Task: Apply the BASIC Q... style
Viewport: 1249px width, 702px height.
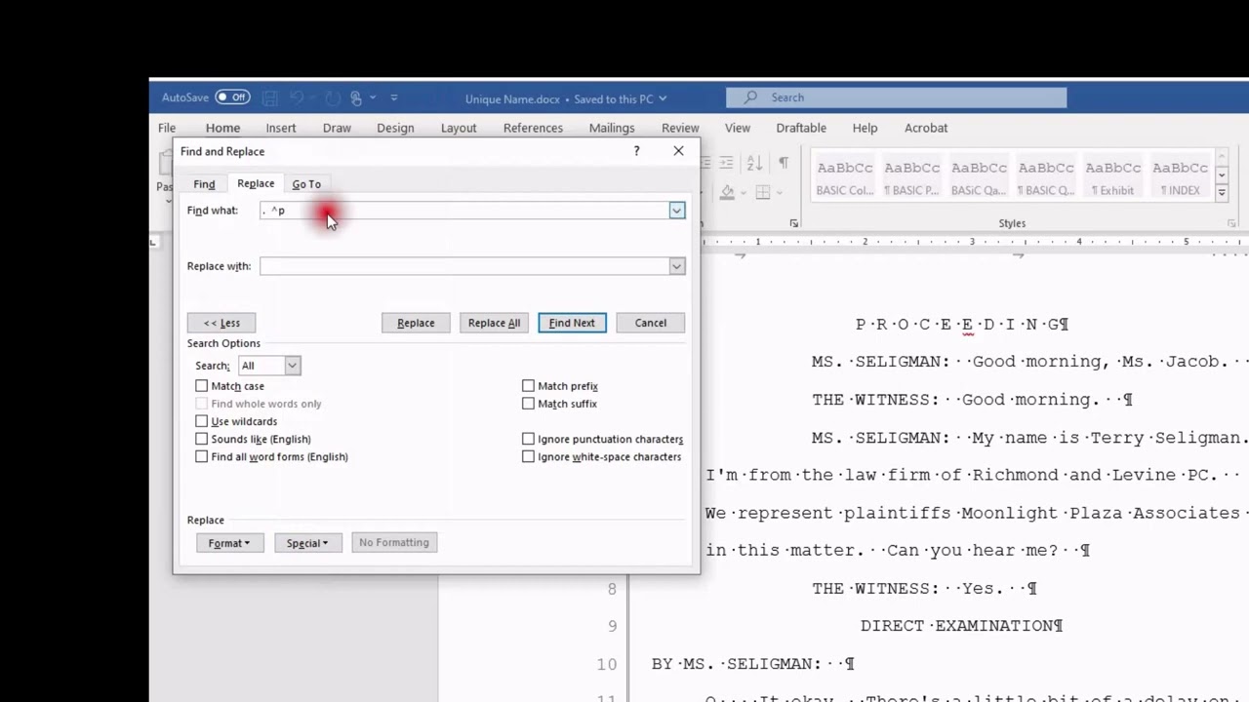Action: pyautogui.click(x=1046, y=176)
